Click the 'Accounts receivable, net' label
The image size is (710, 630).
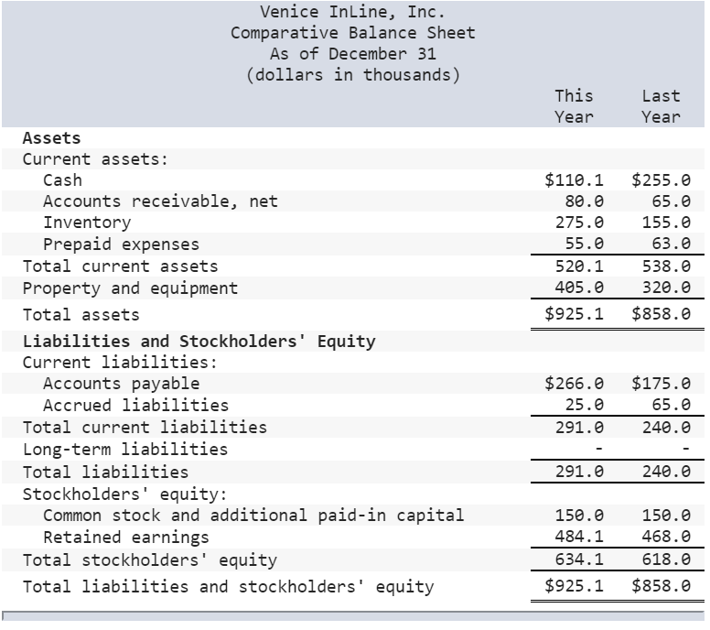point(160,201)
